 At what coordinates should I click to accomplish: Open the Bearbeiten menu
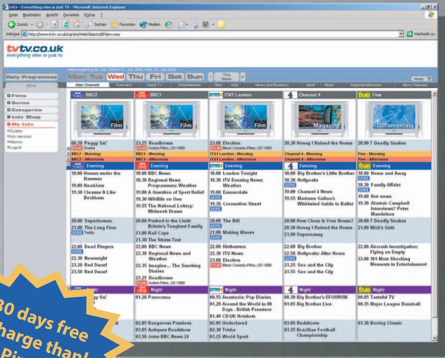[x=32, y=15]
